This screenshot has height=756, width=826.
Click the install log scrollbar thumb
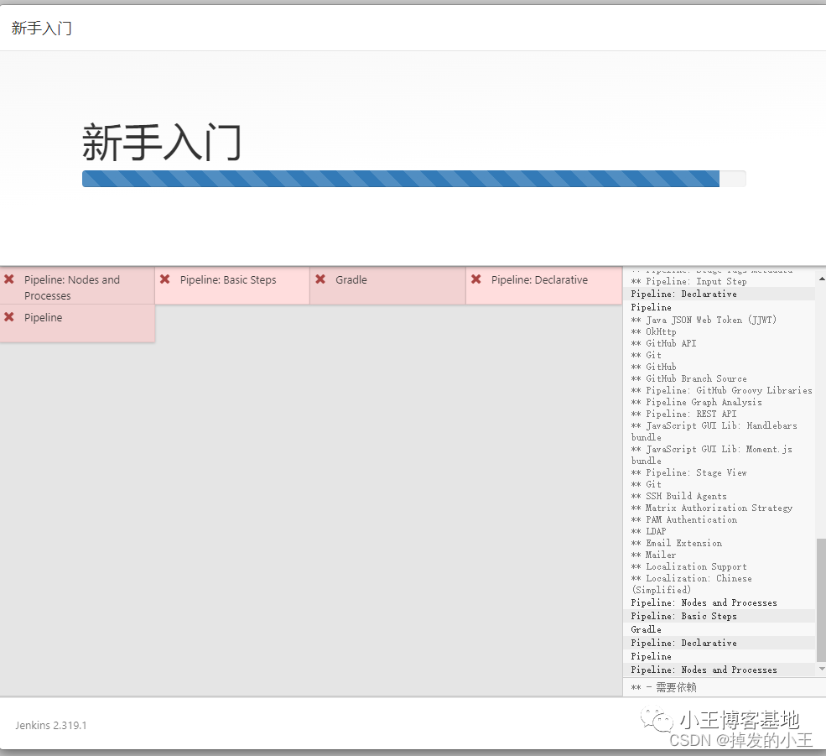821,600
